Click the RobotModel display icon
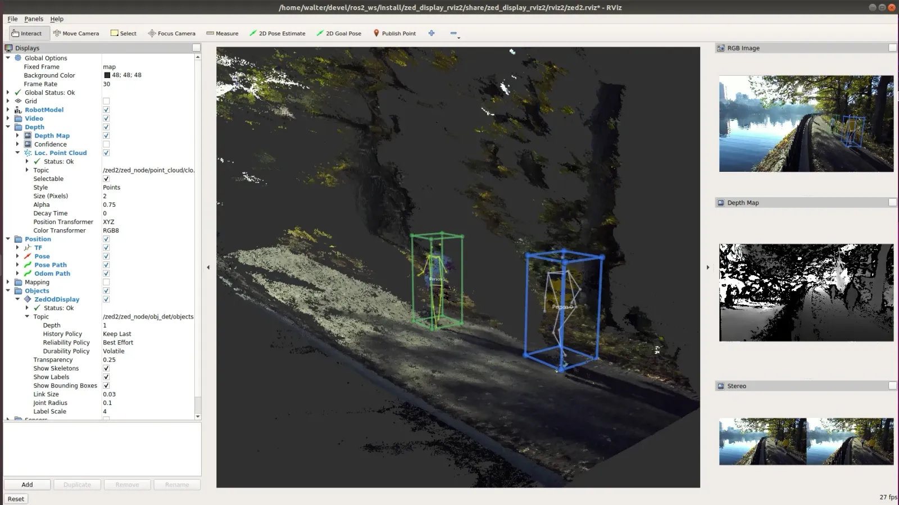Viewport: 899px width, 505px height. click(18, 110)
